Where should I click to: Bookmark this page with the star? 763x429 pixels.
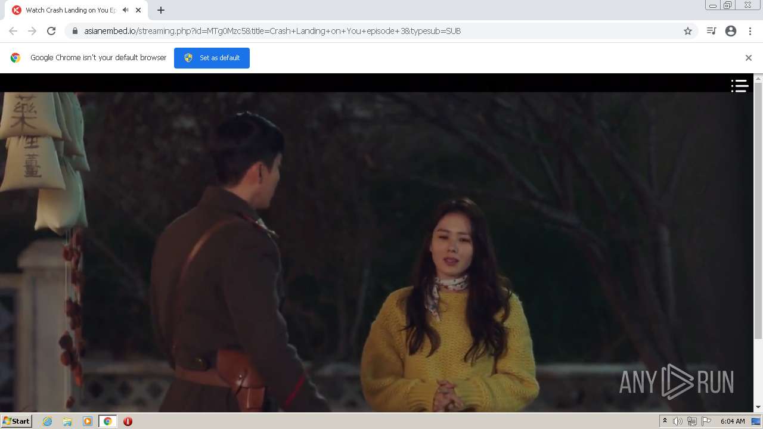pyautogui.click(x=688, y=31)
